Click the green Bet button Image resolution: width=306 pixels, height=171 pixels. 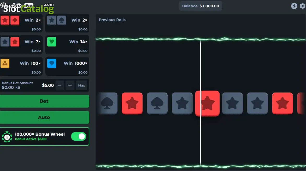point(44,101)
